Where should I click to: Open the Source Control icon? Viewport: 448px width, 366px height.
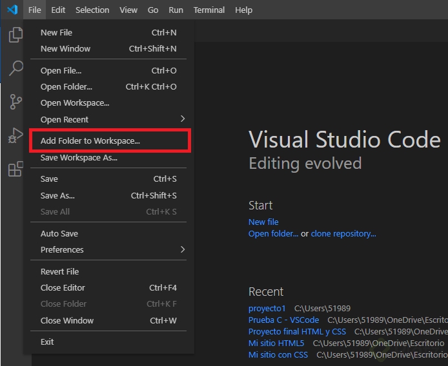pos(15,102)
